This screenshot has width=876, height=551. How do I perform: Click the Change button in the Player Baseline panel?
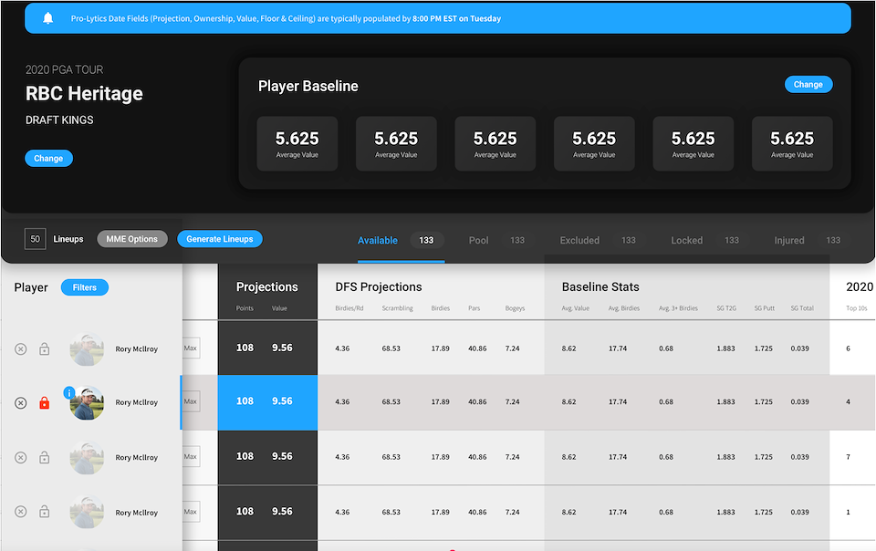click(x=808, y=84)
